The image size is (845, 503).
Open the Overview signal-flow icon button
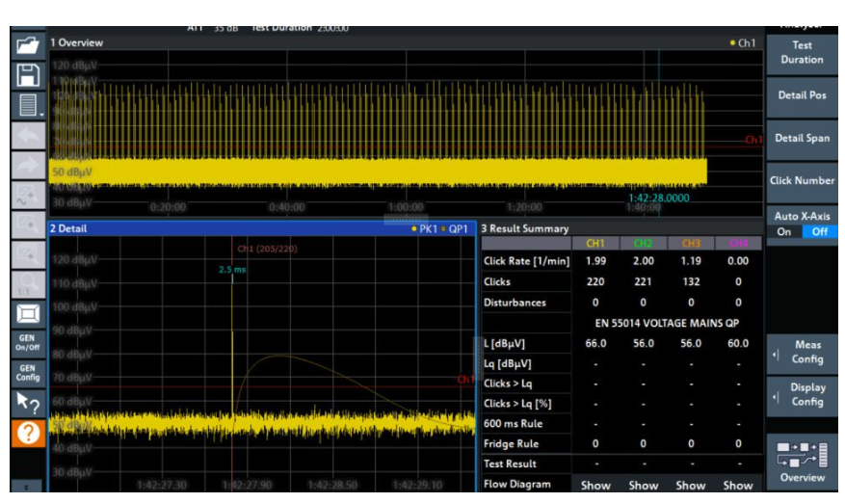click(x=802, y=463)
